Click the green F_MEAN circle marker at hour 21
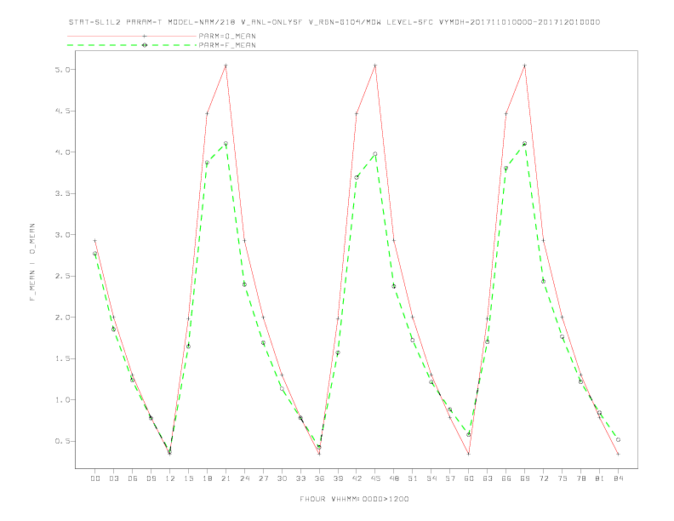674x521 pixels. (x=226, y=144)
